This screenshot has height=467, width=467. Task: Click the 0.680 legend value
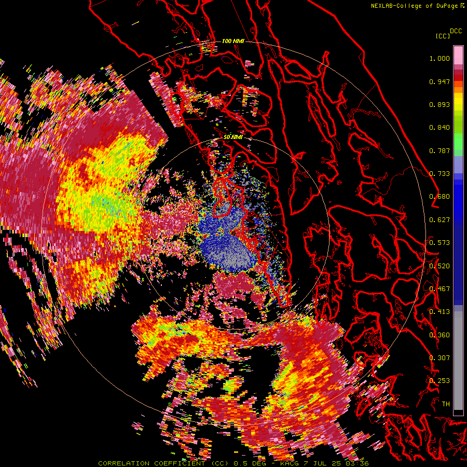439,197
